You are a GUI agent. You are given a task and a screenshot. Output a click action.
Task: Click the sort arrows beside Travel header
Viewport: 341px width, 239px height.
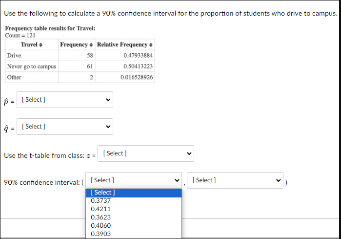(40, 45)
